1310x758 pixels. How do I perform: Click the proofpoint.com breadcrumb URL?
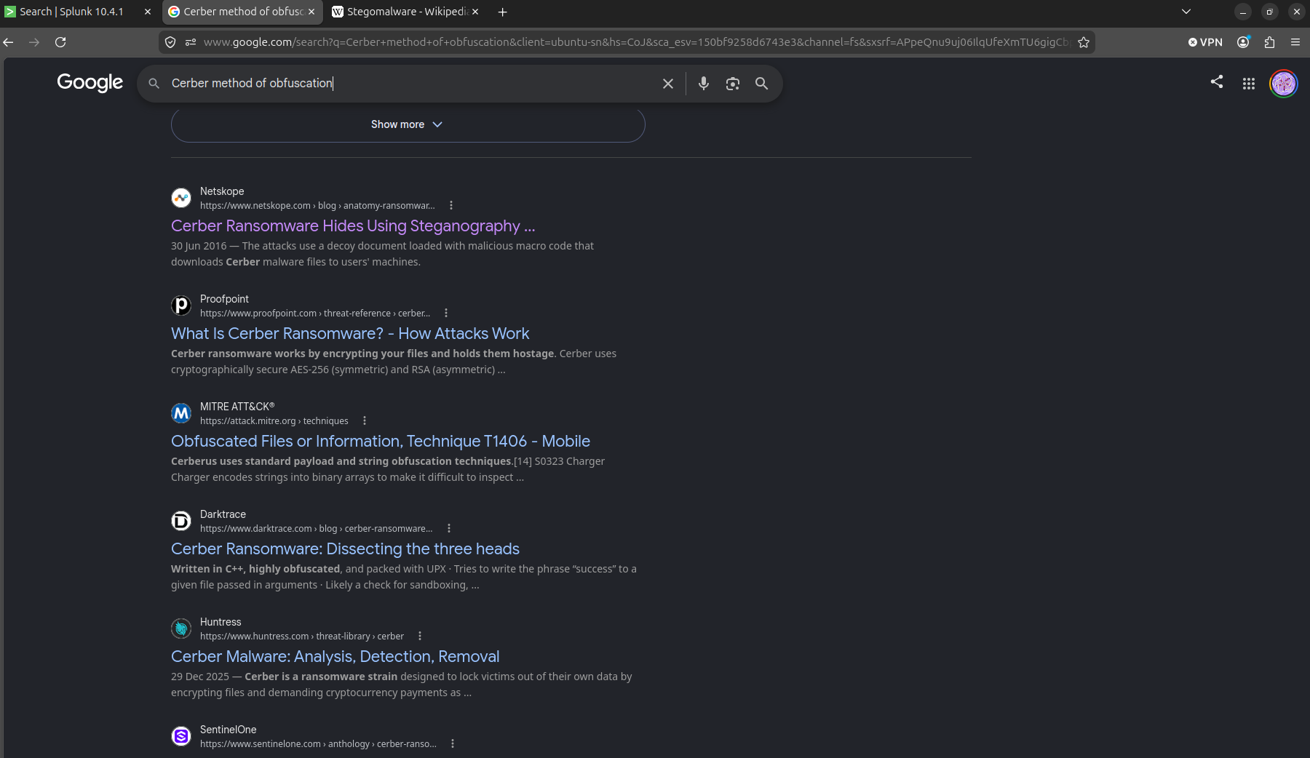[x=315, y=314]
